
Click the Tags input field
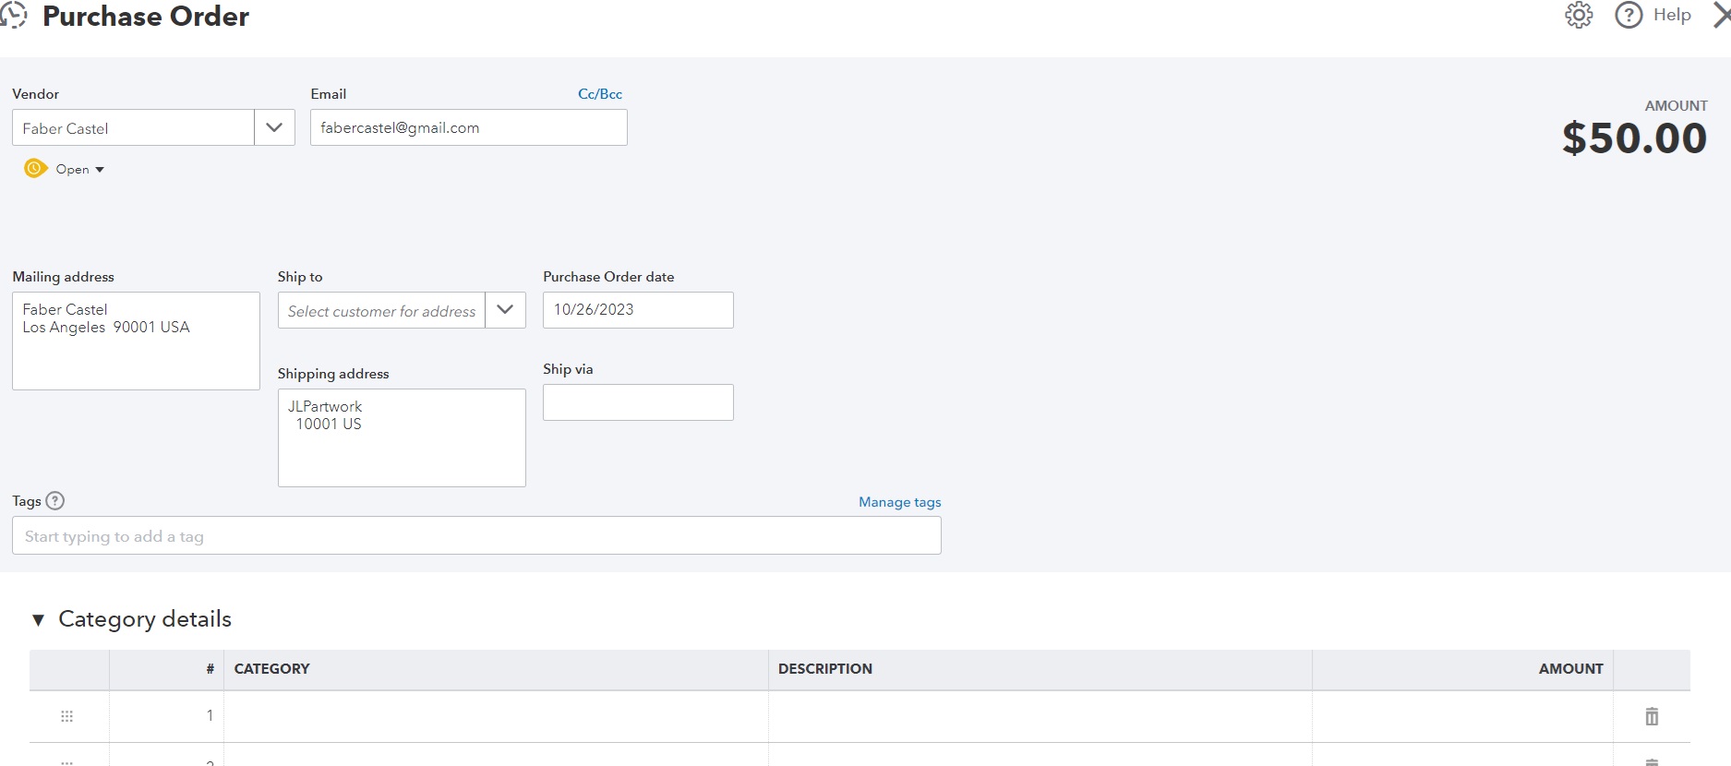tap(475, 536)
